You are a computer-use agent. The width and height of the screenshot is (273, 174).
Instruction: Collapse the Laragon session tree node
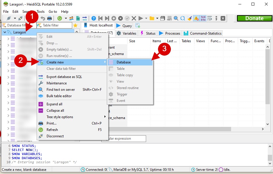coord(5,32)
